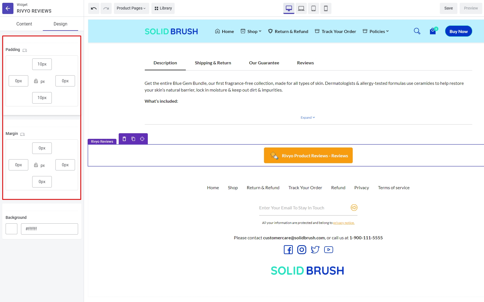This screenshot has width=484, height=302.
Task: Expand the product description
Action: point(308,118)
